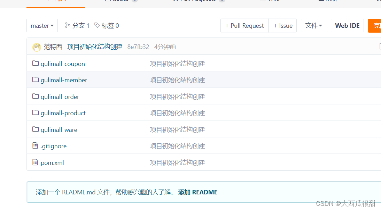Click folder icon of gulimall-coupon
381x210 pixels.
[36, 63]
